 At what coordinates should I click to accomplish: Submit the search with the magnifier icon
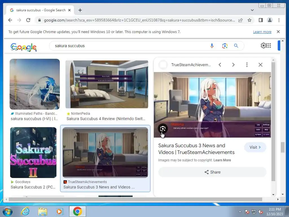236,46
